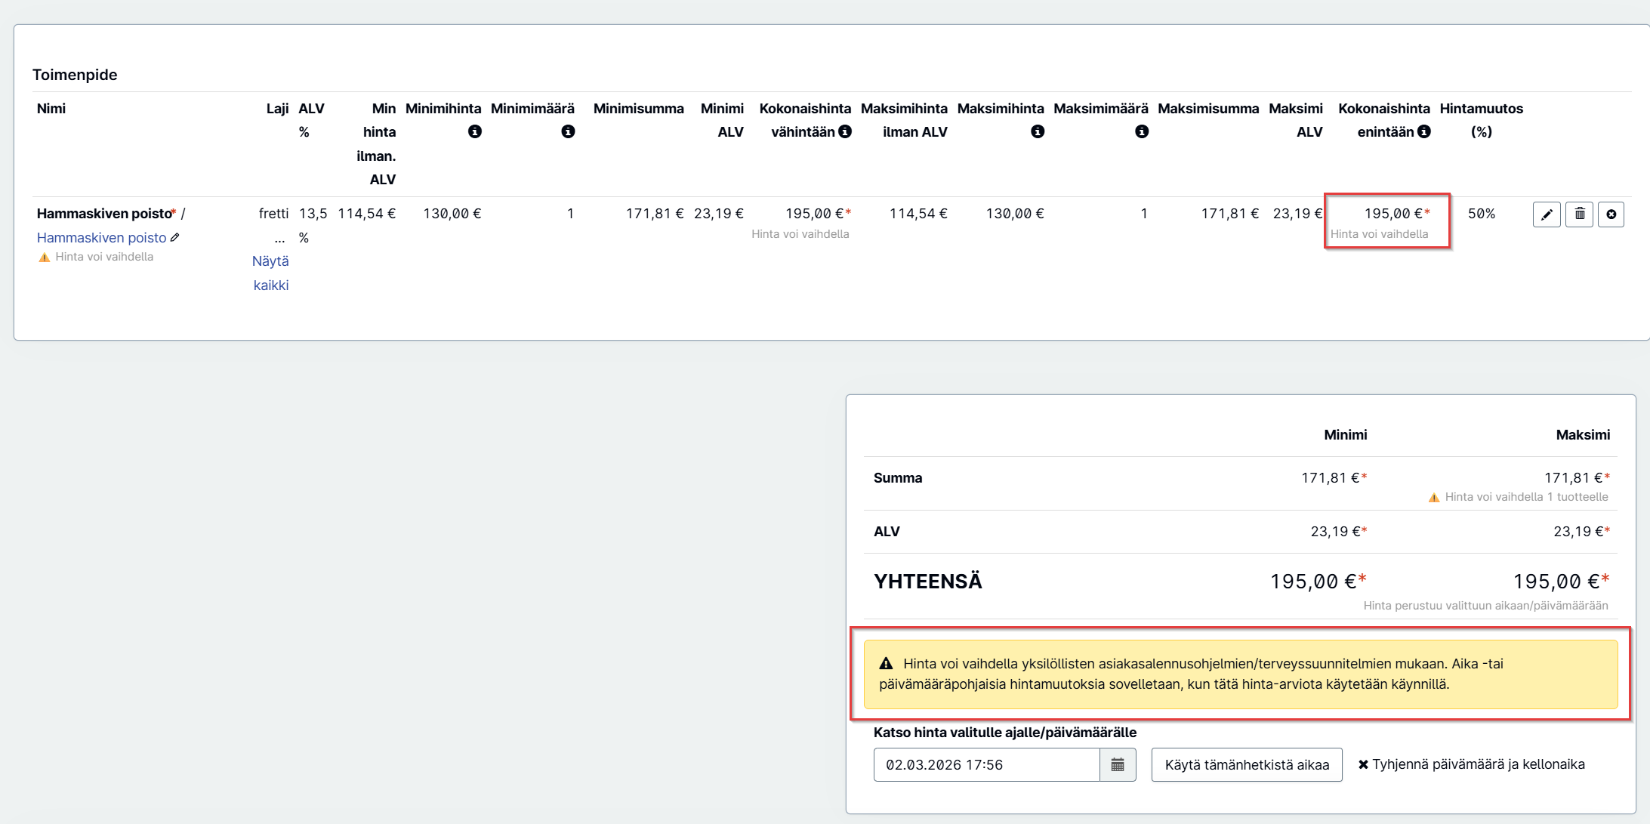This screenshot has width=1650, height=824.
Task: Click the trash delete button in Hammaskiven poisto row
Action: coord(1579,214)
